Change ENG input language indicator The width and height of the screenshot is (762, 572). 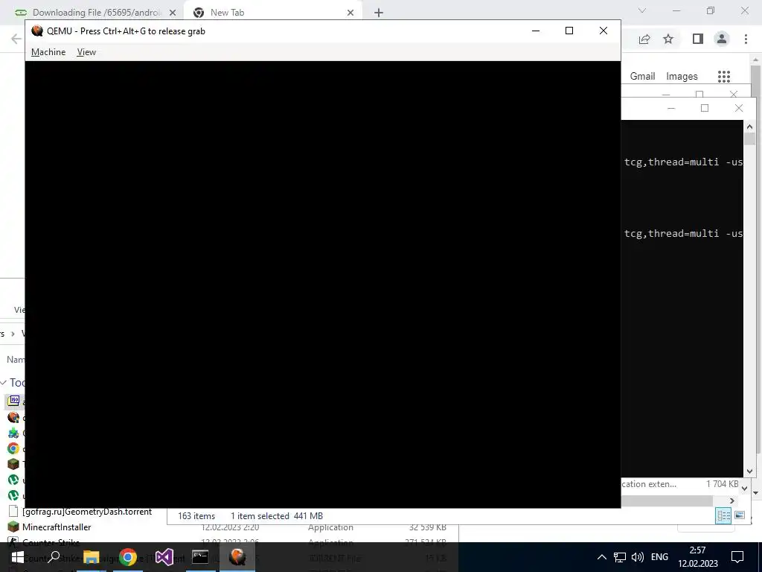point(659,557)
